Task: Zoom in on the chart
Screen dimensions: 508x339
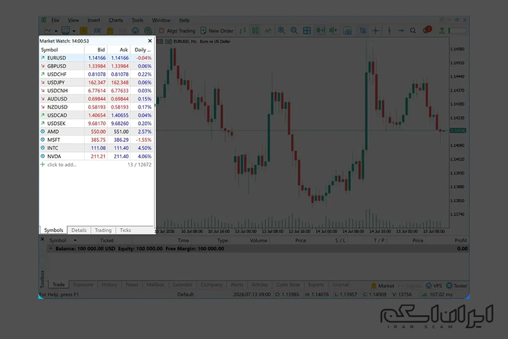Action: (282, 31)
